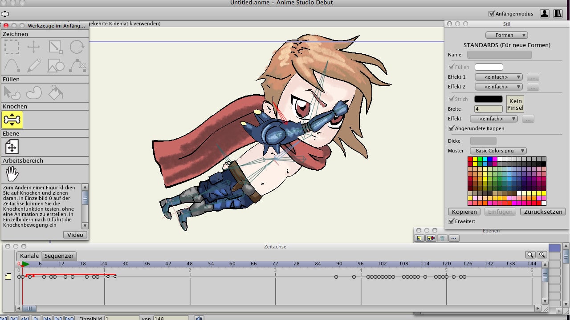This screenshot has width=570, height=320.
Task: Select the Draw Shape tool
Action: (x=56, y=65)
